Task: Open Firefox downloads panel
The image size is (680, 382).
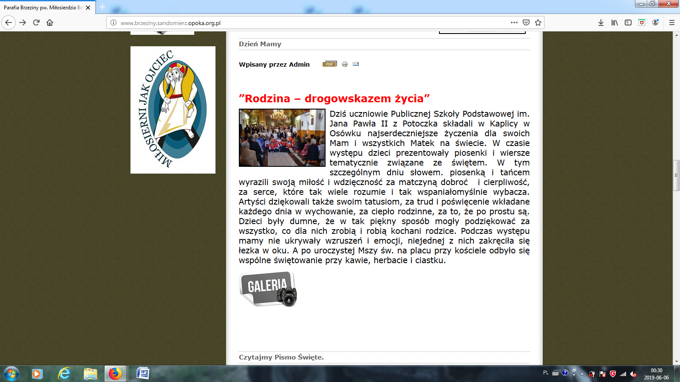Action: [601, 22]
